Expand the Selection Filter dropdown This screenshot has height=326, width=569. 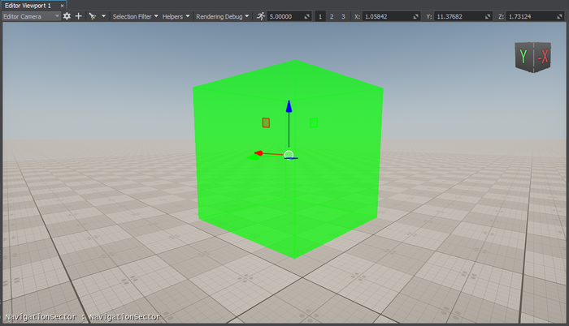point(135,16)
